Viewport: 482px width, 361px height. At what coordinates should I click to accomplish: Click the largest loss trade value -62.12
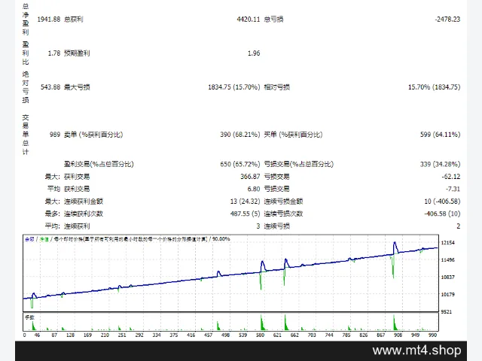(451, 177)
